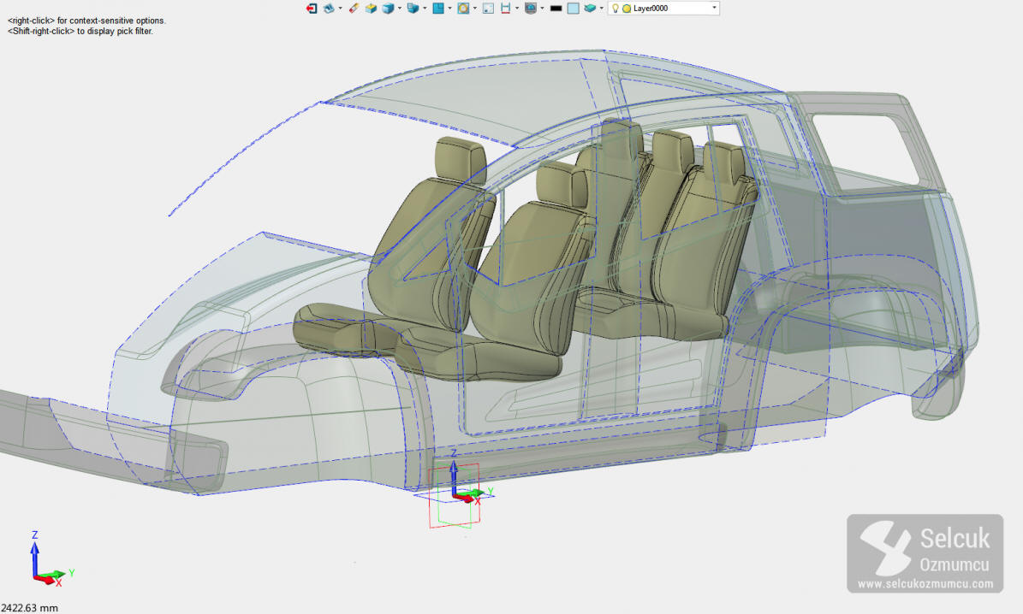Click the blue shaded cube display icon
1023x614 pixels.
(388, 8)
